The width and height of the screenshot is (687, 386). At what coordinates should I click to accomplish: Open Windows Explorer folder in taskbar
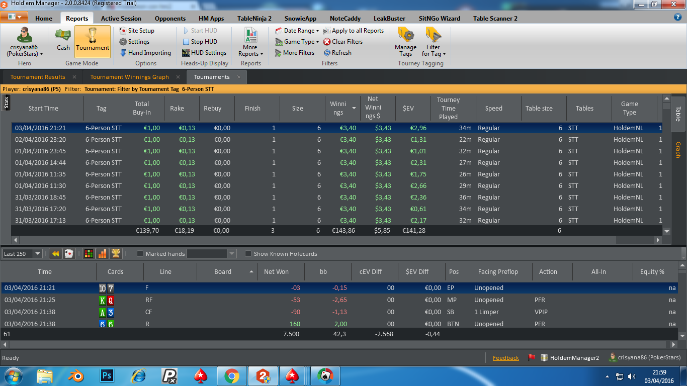(45, 376)
